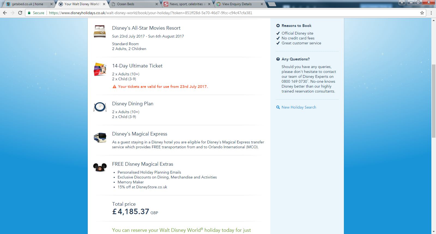Screen dimensions: 436x234
Task: Open the Chrome three-dot menu
Action: (431, 13)
